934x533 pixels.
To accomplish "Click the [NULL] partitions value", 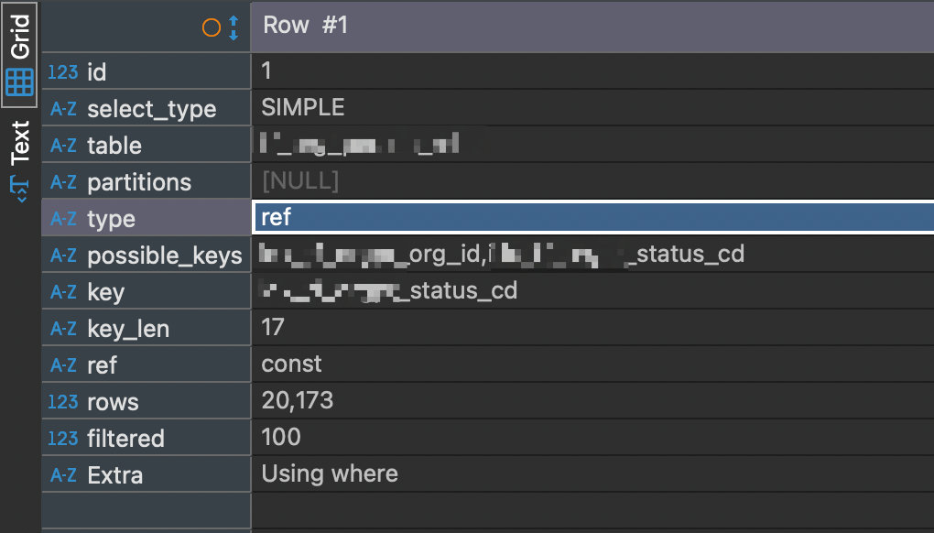I will point(300,180).
